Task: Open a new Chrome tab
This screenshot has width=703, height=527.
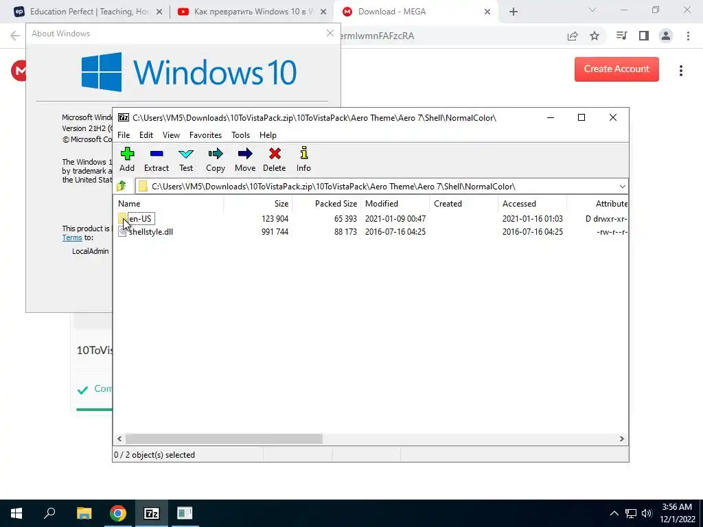Action: 514,12
